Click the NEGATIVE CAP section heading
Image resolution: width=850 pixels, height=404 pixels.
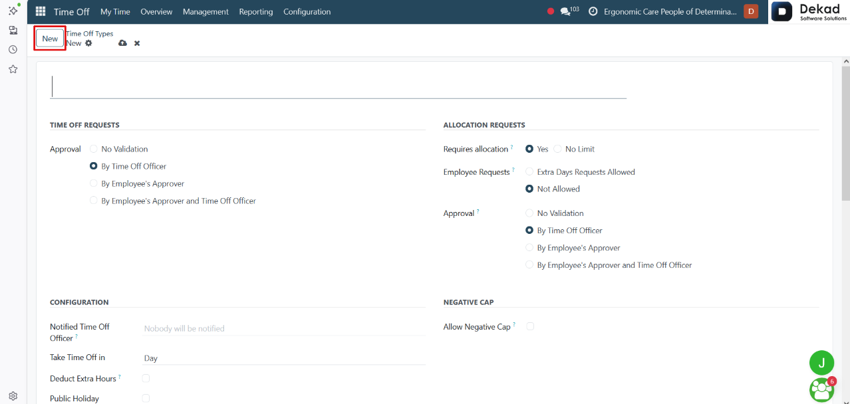469,302
